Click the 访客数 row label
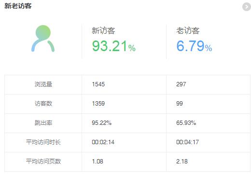This screenshot has width=251, height=176. (x=43, y=104)
